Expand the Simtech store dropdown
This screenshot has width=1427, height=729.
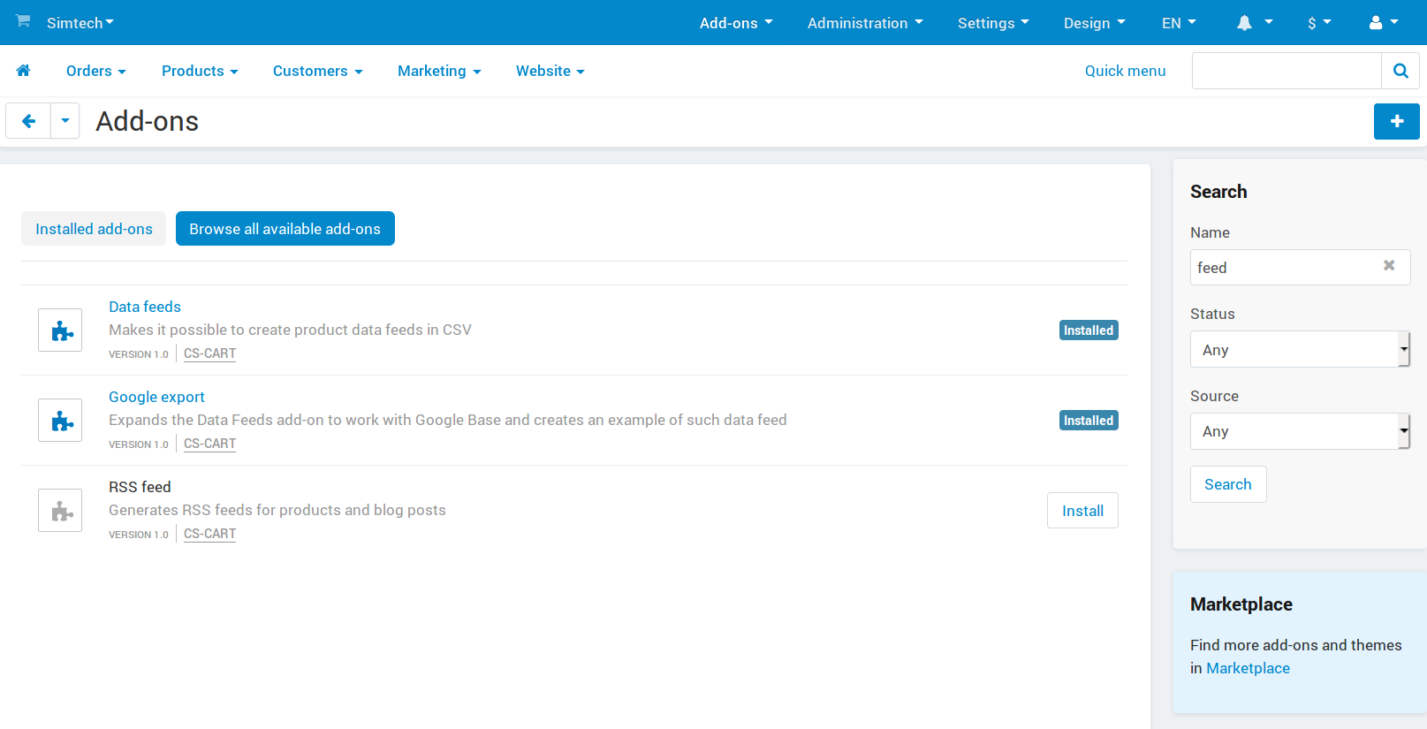click(x=80, y=23)
